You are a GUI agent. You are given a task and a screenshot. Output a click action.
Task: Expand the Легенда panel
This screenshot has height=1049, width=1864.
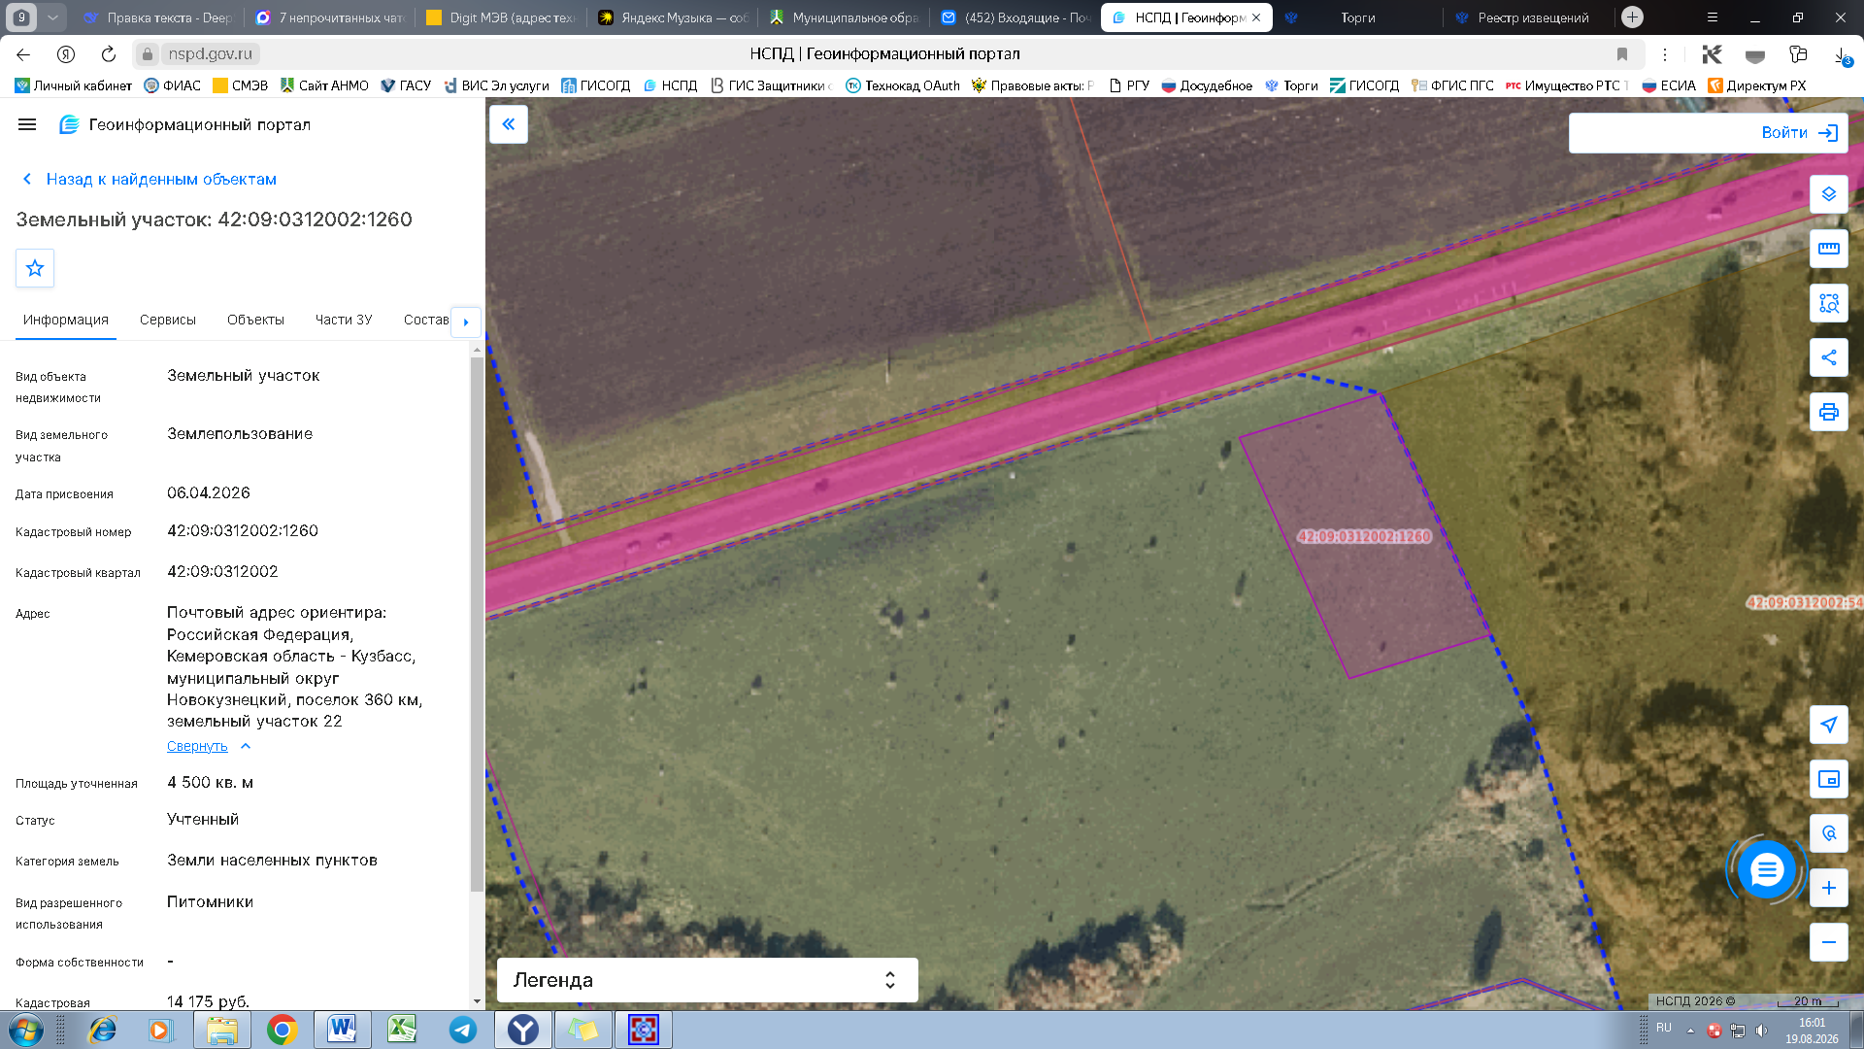[x=707, y=980]
